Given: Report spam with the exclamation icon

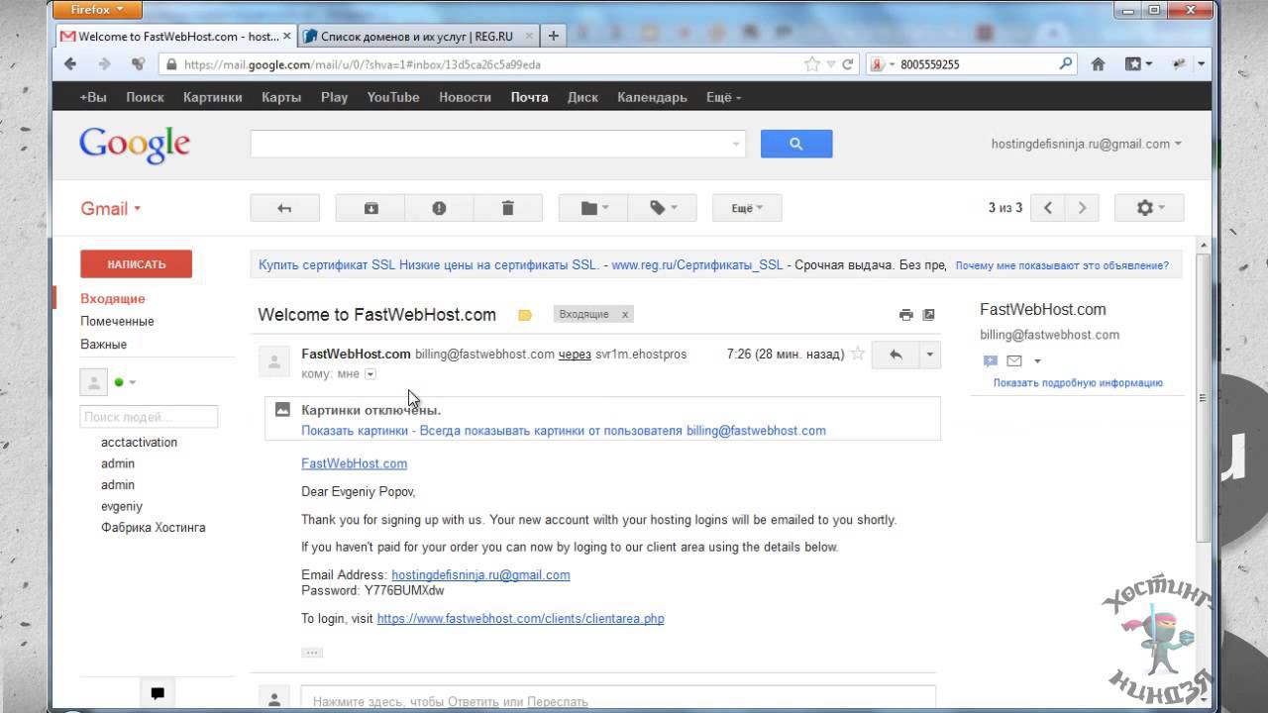Looking at the screenshot, I should point(439,208).
